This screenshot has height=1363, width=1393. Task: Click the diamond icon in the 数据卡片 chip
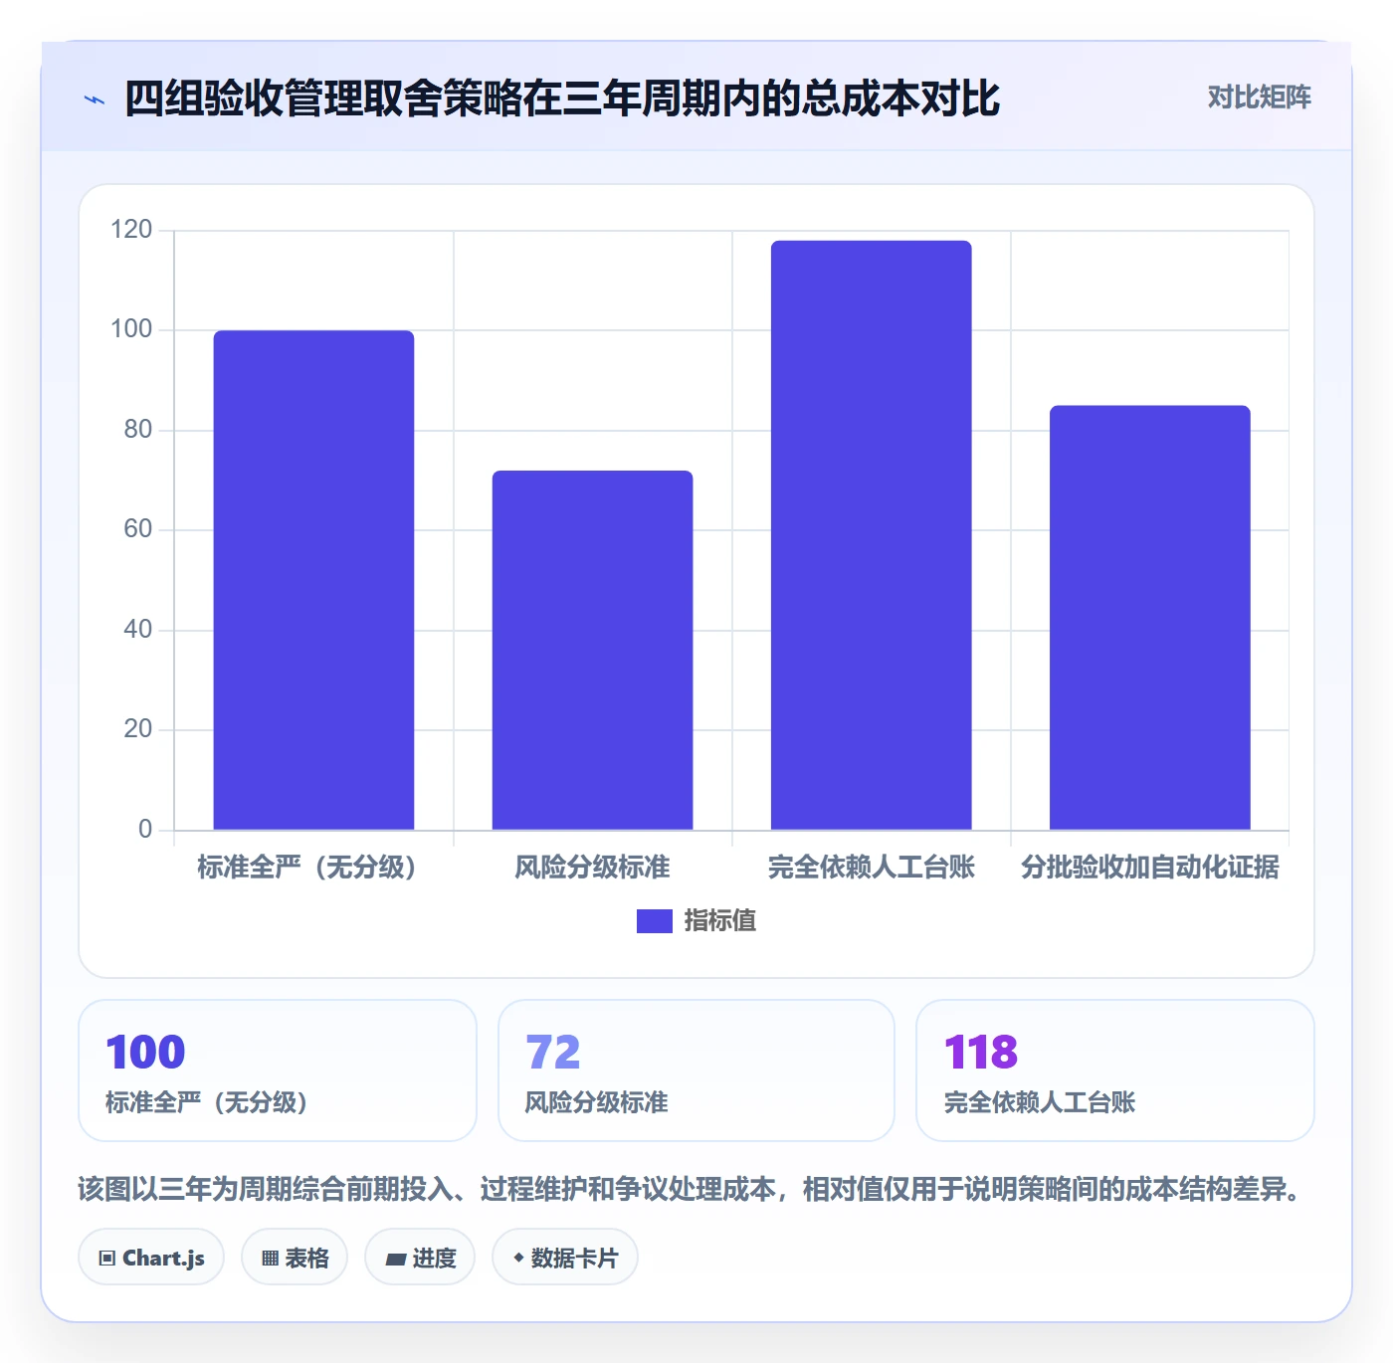coord(518,1259)
